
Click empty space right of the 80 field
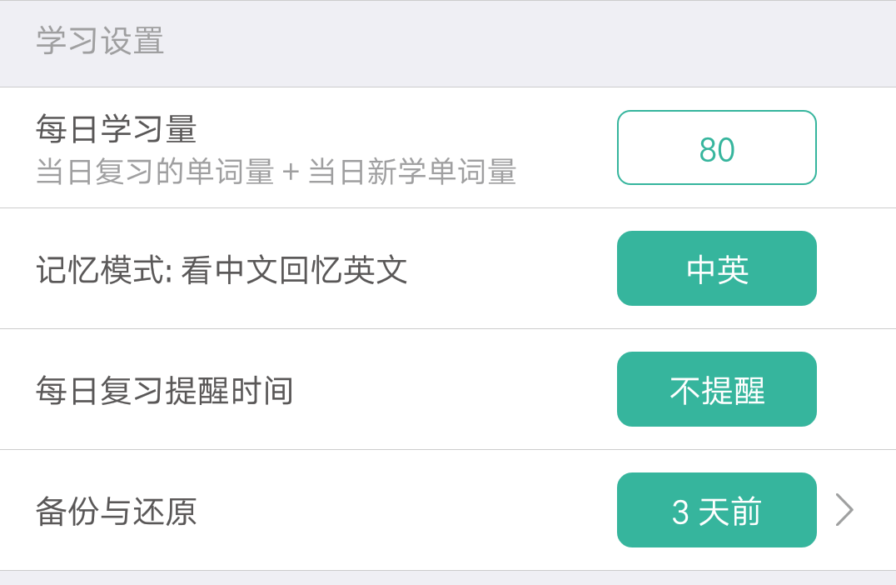tap(856, 147)
